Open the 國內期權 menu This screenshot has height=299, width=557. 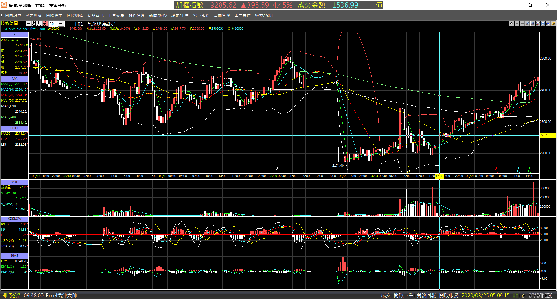[x=34, y=15]
